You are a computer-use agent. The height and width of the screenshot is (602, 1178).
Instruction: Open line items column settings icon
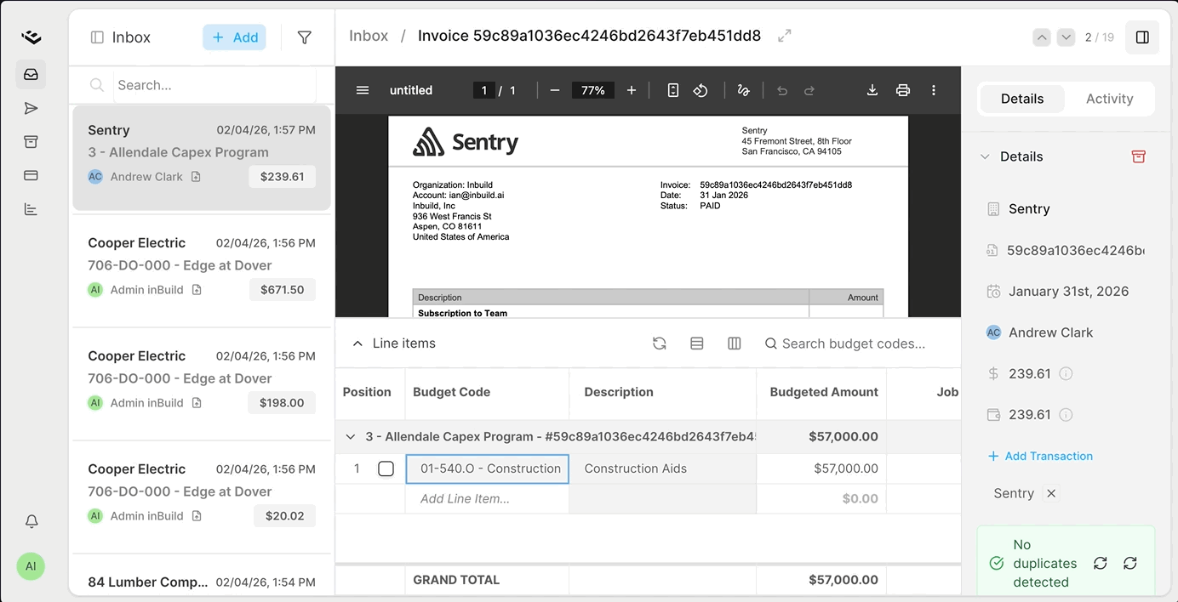click(735, 344)
